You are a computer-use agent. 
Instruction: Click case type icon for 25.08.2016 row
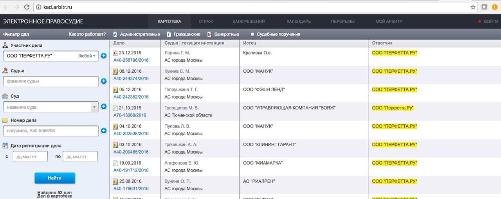click(115, 181)
